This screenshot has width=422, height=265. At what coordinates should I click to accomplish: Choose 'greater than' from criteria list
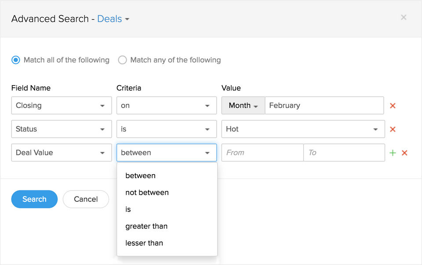(x=146, y=226)
